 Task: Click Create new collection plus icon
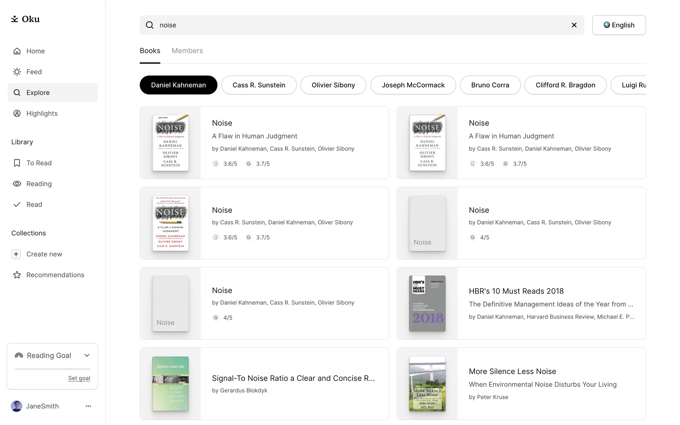[x=16, y=254]
